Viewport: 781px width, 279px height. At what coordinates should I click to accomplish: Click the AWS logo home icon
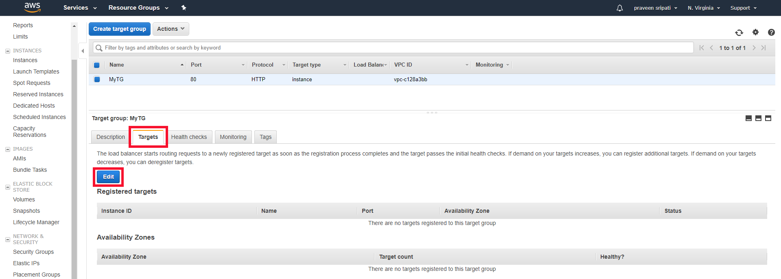[32, 7]
